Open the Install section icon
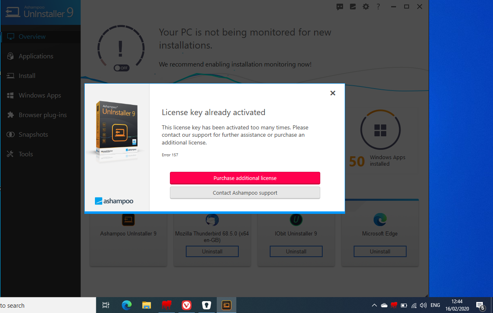493x313 pixels. [11, 76]
